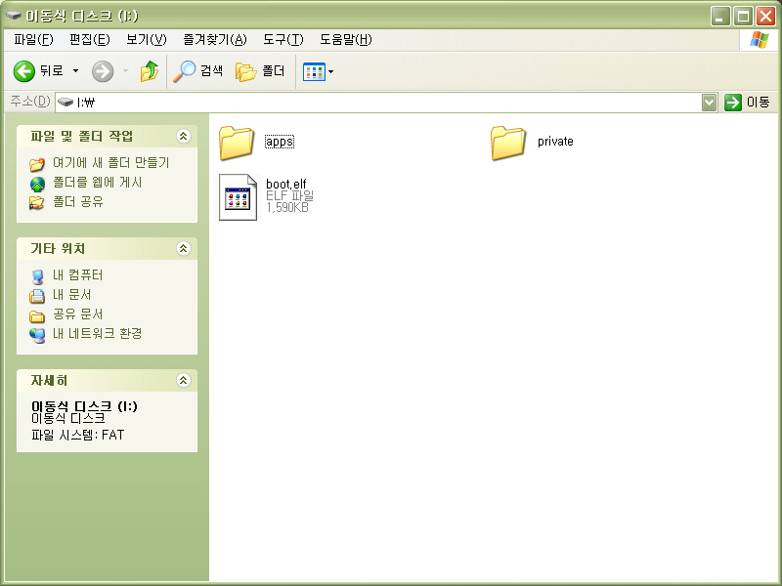Screen dimensions: 782x586
Task: Click 폴더를 웹에 게시 link
Action: (97, 183)
